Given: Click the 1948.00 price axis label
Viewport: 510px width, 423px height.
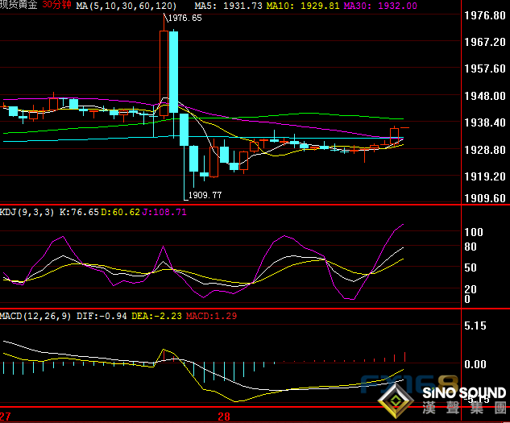Looking at the screenshot, I should (485, 96).
